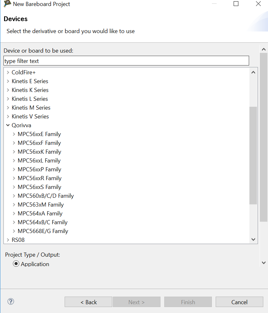Viewport: 268px width, 313px height.
Task: Click the outer page scroll up arrow
Action: (264, 49)
